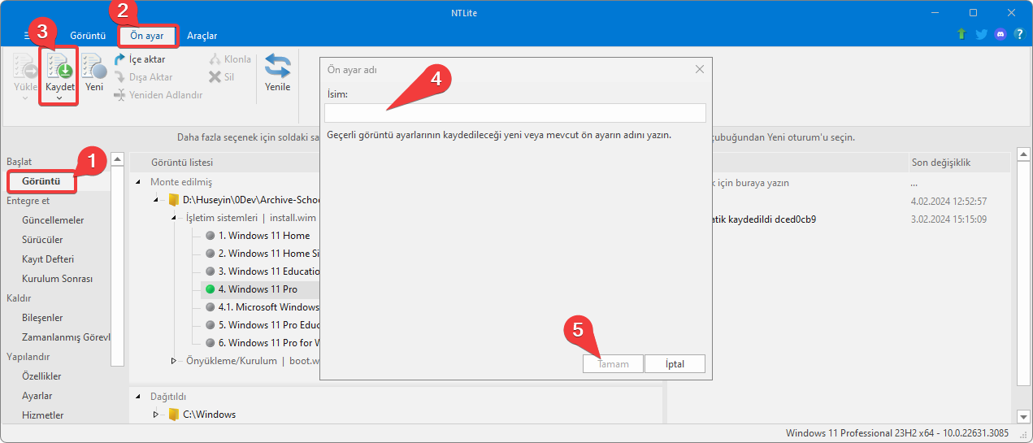Image resolution: width=1033 pixels, height=443 pixels.
Task: Open the Araçlar ribbon tab
Action: click(x=202, y=36)
